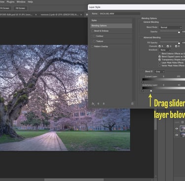Open the Help menu

point(30,2)
